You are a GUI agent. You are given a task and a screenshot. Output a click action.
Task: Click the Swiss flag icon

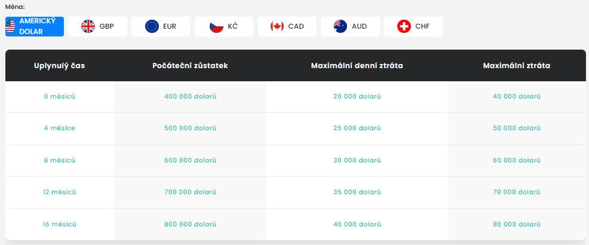[404, 26]
